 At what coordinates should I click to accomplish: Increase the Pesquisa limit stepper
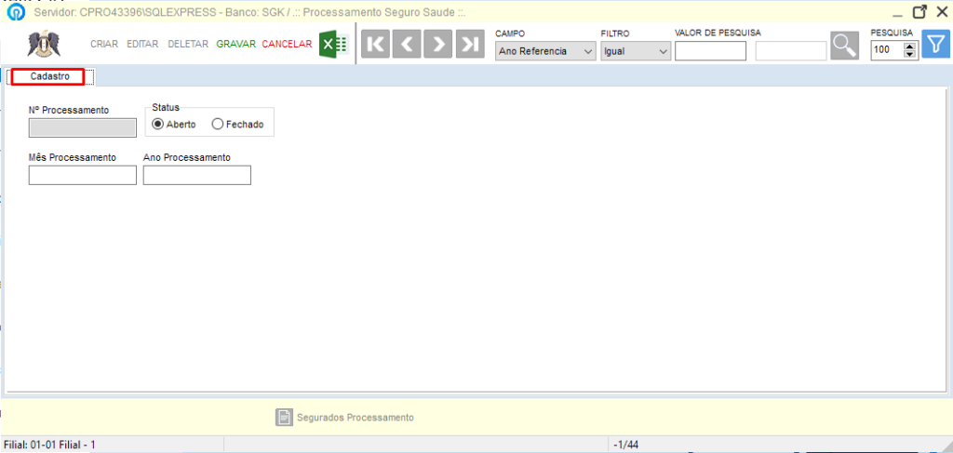(x=910, y=47)
